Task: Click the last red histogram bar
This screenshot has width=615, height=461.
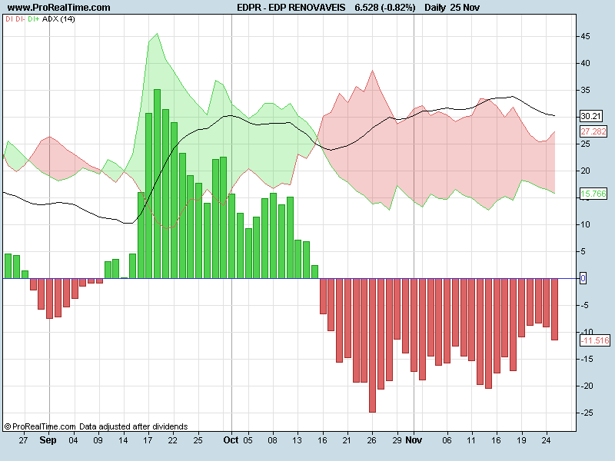Action: [554, 310]
